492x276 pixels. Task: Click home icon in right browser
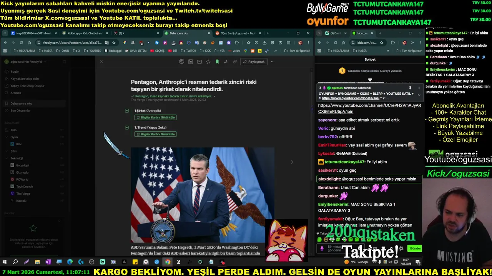click(343, 43)
